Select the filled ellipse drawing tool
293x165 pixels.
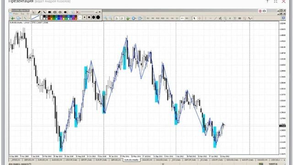click(65, 12)
